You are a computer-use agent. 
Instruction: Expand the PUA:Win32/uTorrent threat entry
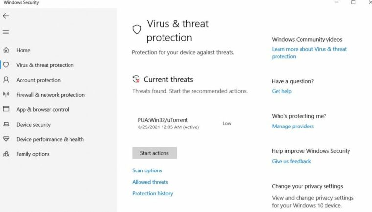185,123
